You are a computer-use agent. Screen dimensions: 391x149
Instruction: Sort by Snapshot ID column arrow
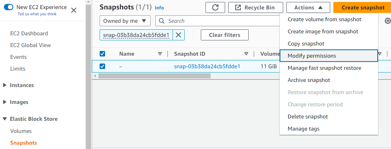[x=246, y=54]
